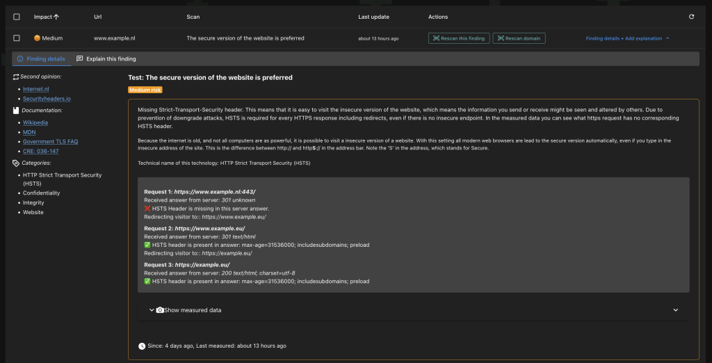
Task: Click the clock icon next to Since
Action: (142, 346)
